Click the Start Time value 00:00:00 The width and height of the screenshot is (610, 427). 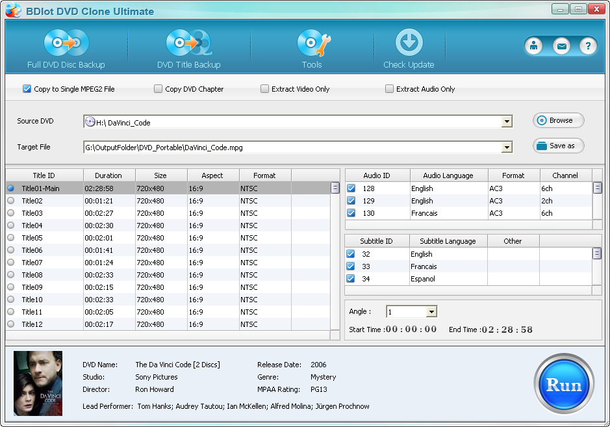coord(411,330)
